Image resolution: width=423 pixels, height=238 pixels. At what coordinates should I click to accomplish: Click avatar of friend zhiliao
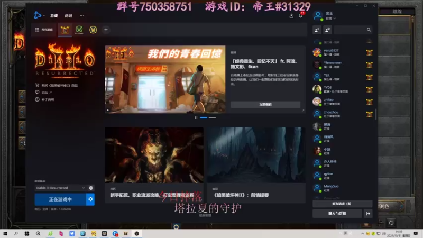(x=317, y=102)
